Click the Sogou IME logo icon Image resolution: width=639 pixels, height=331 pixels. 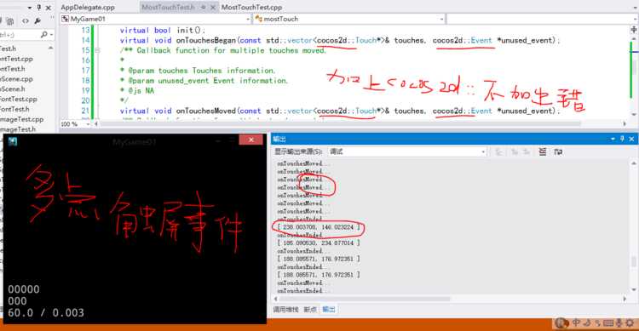point(562,323)
